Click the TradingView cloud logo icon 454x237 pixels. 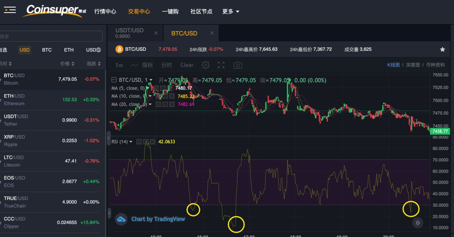coord(121,219)
